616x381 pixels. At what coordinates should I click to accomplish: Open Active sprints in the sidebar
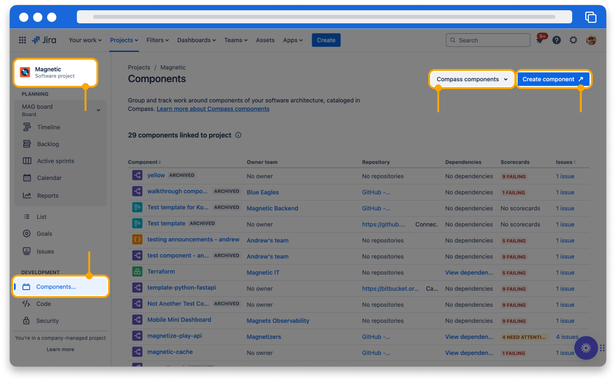[x=55, y=161]
